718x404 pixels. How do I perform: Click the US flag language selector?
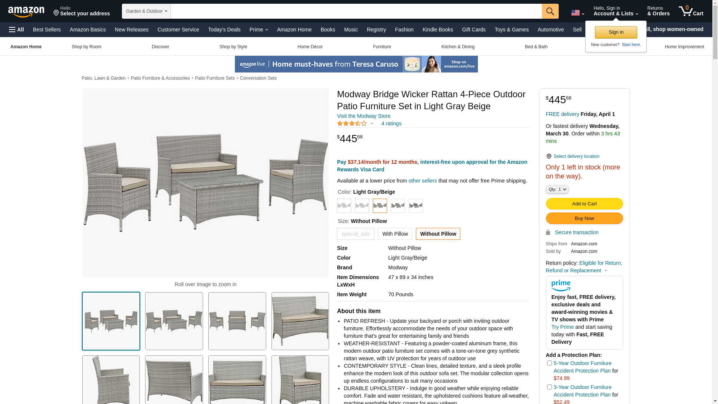[577, 13]
